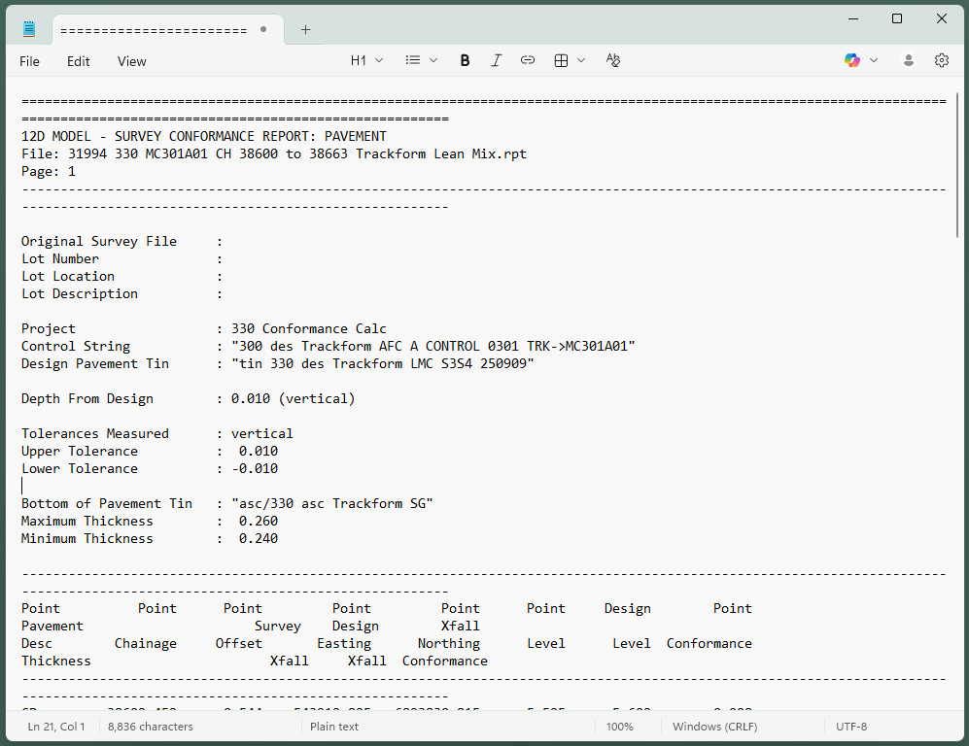Expand the list style dropdown arrow
This screenshot has width=969, height=746.
point(433,60)
